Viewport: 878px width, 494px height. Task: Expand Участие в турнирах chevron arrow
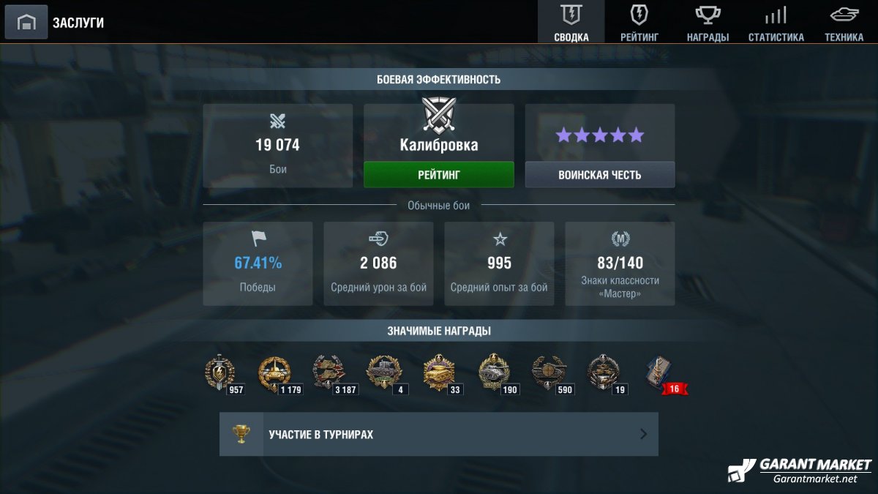click(644, 434)
